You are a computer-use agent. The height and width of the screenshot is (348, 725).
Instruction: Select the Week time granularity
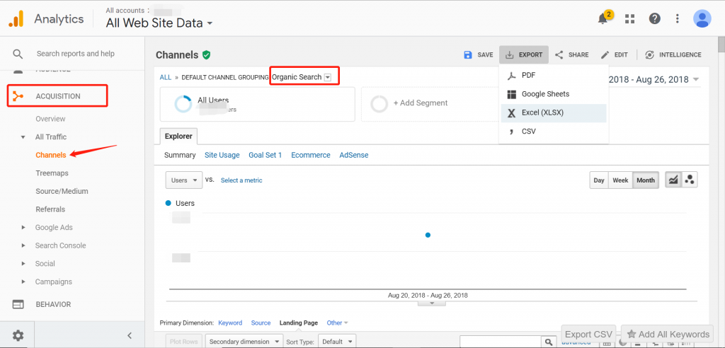pyautogui.click(x=620, y=180)
